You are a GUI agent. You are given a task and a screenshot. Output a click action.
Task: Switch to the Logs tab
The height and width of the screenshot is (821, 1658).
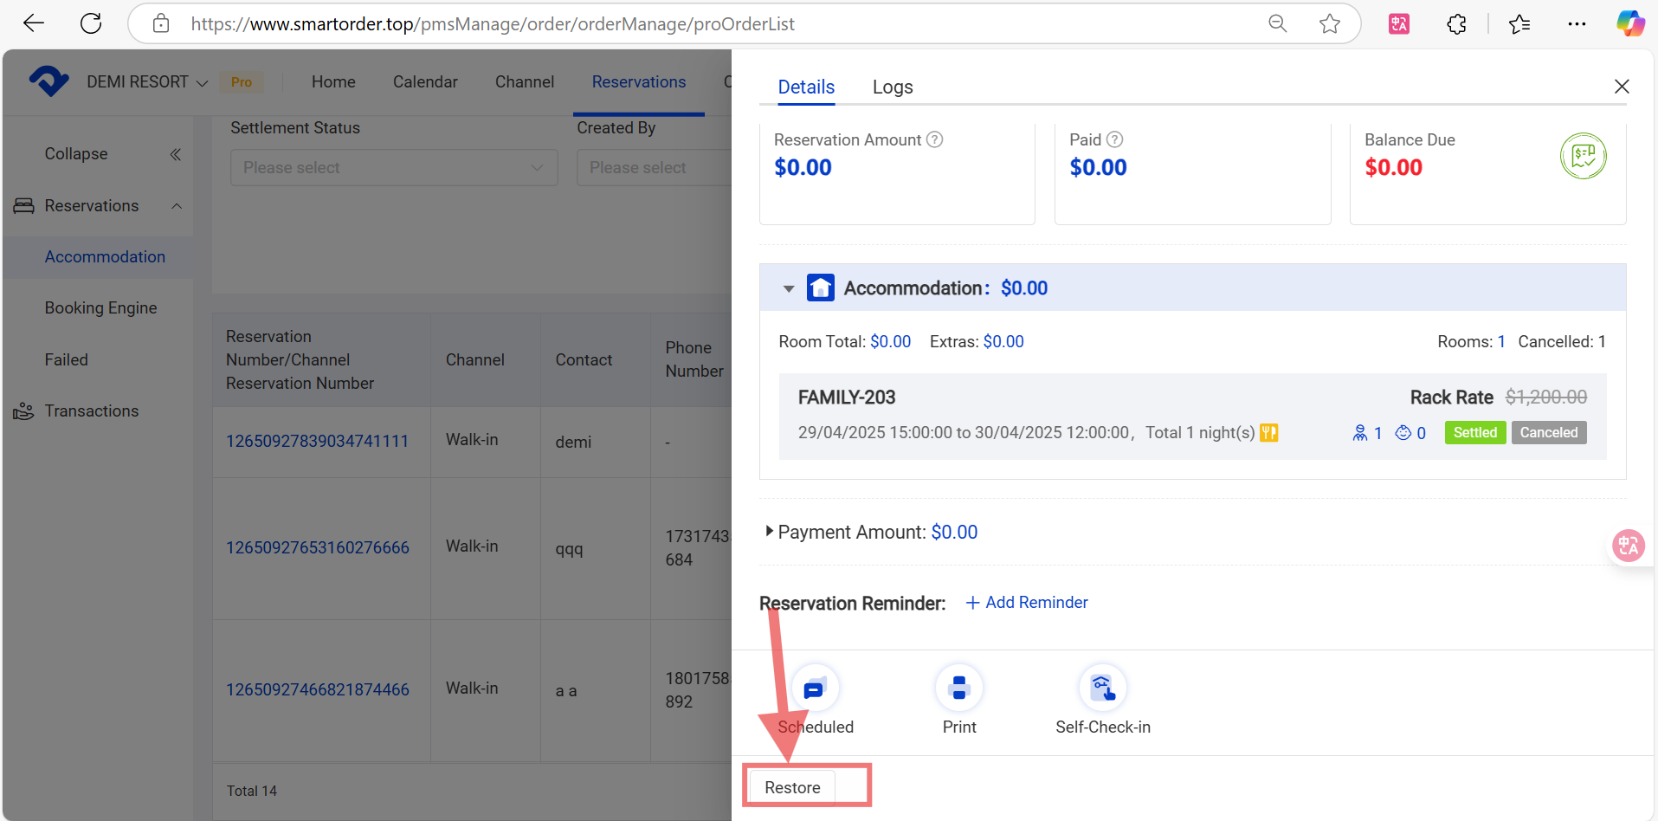[x=892, y=87]
